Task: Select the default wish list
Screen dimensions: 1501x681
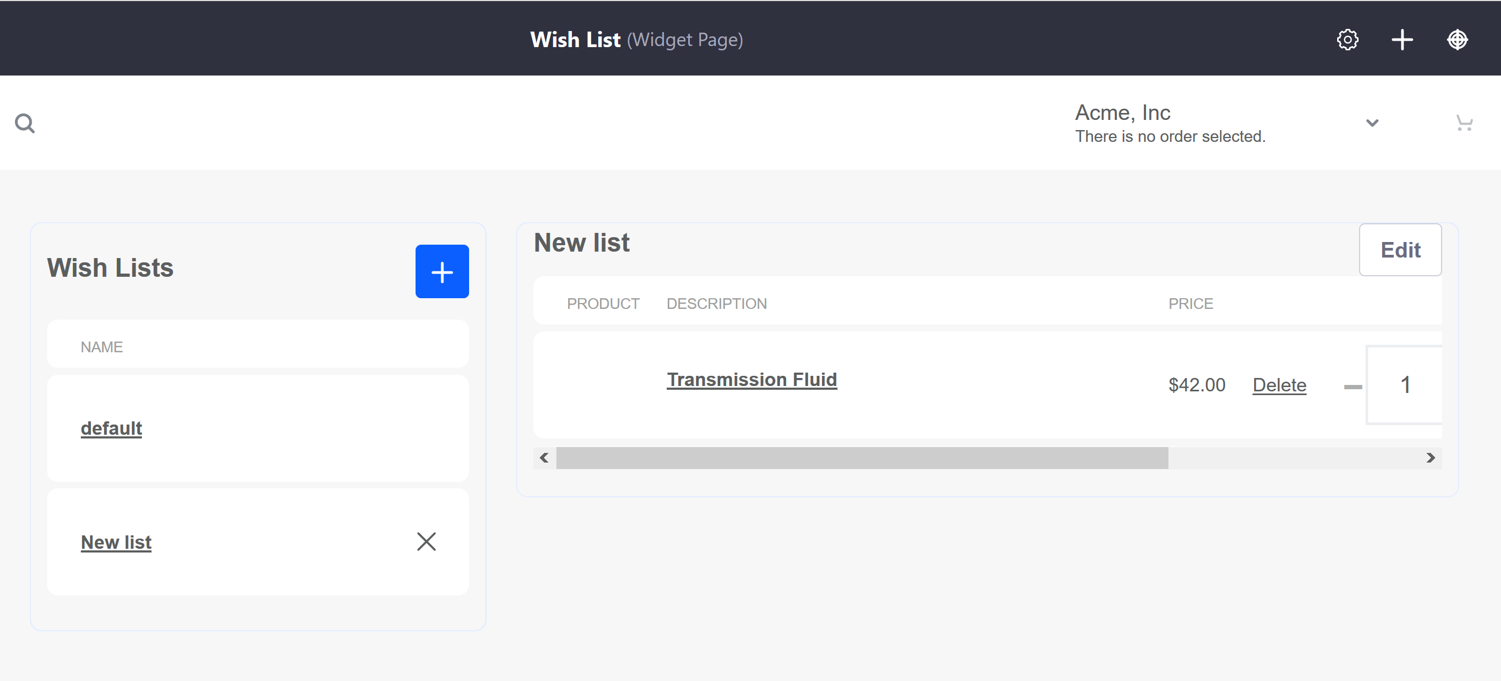Action: (x=111, y=428)
